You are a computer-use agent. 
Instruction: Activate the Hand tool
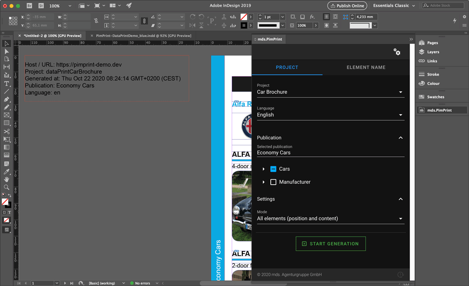click(6, 179)
